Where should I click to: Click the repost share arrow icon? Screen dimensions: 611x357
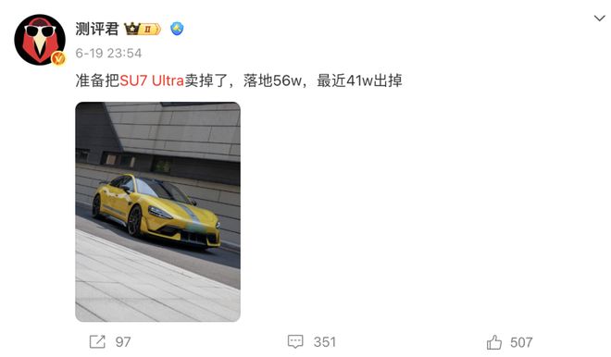pos(97,342)
